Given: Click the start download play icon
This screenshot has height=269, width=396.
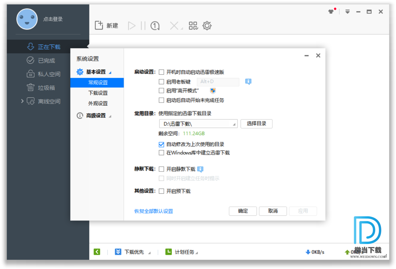Looking at the screenshot, I should click(x=132, y=26).
